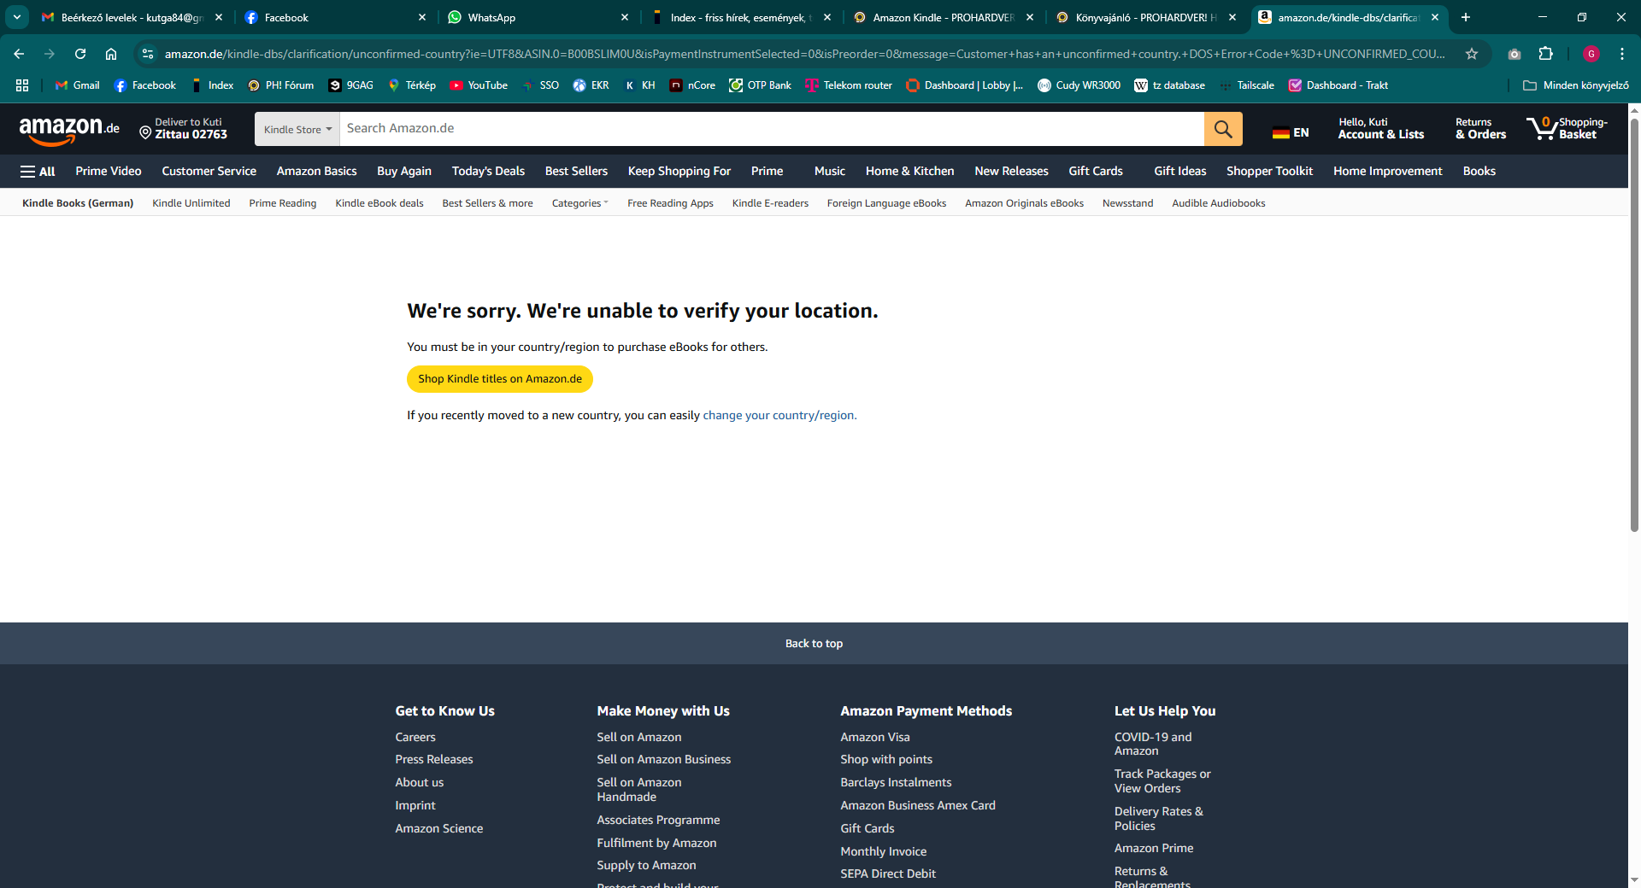Bookmark this page with star icon
Viewport: 1641px width, 888px height.
(1472, 54)
